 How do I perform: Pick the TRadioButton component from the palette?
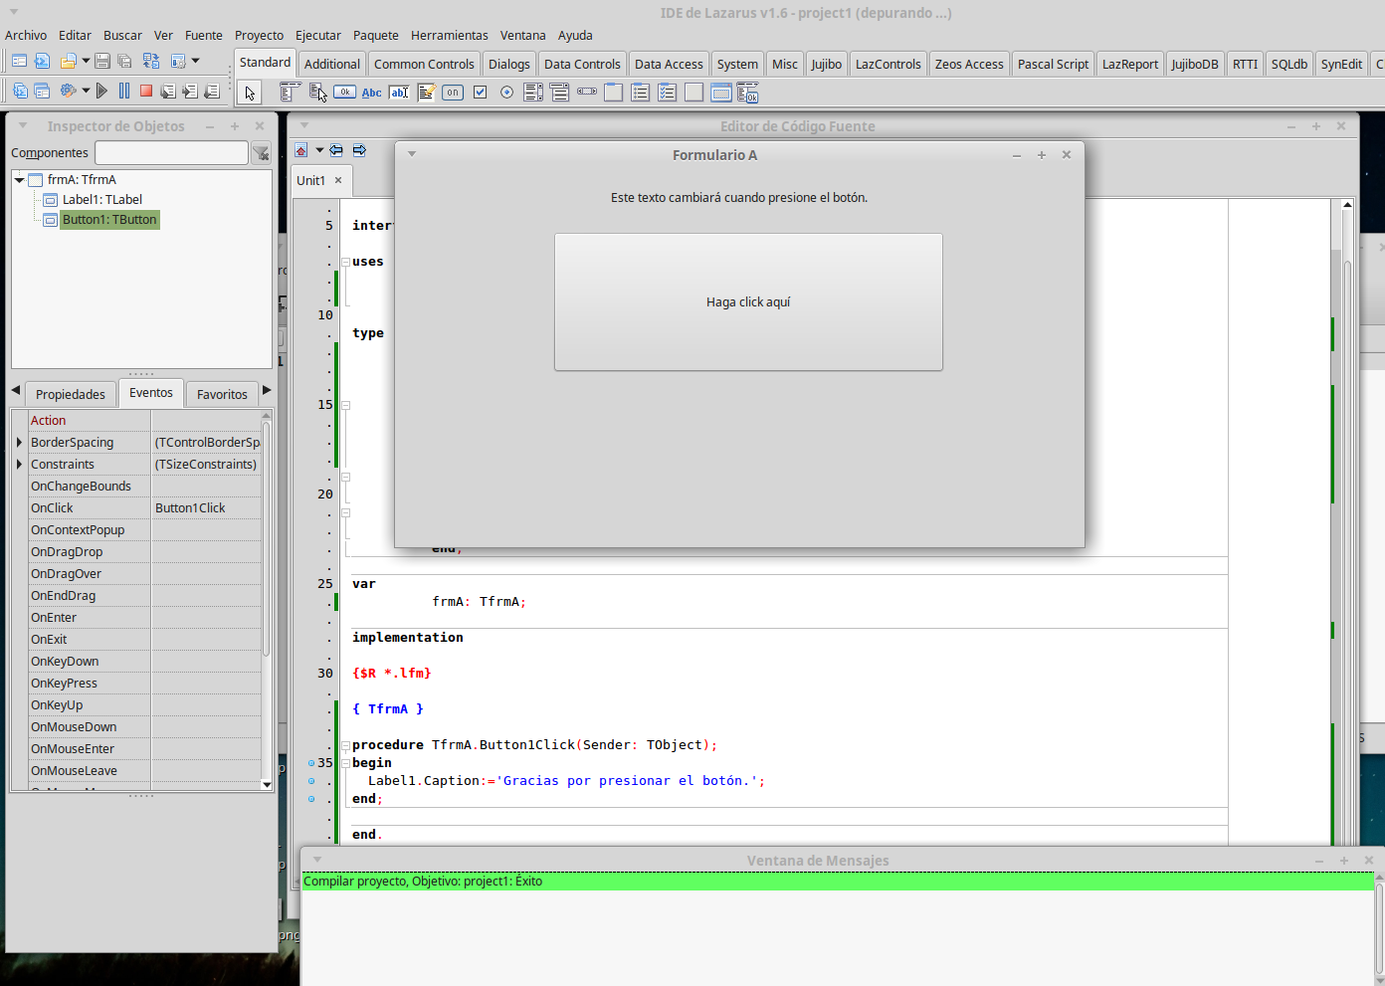(x=506, y=92)
